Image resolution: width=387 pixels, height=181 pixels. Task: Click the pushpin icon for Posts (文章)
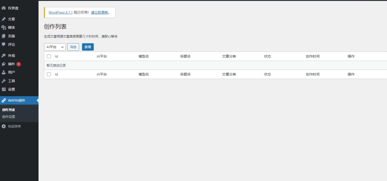[x=4, y=19]
